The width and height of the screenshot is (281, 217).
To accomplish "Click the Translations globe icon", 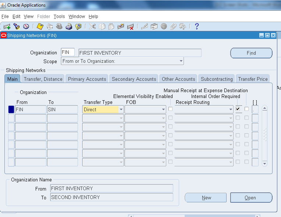I will tap(164, 26).
